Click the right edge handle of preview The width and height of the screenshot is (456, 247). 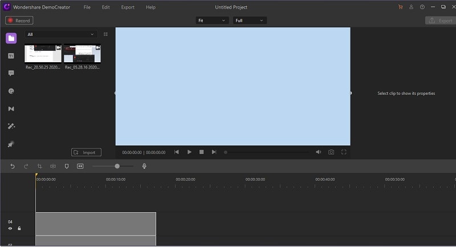pos(351,93)
